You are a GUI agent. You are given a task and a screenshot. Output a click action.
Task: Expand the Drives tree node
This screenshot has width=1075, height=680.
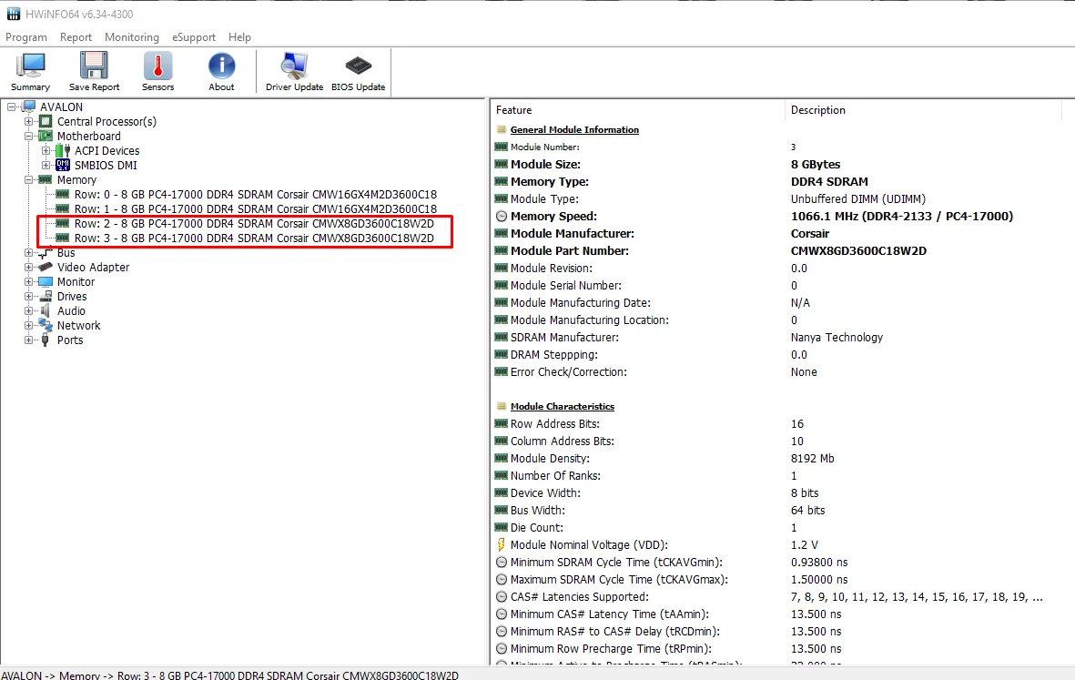coord(28,296)
